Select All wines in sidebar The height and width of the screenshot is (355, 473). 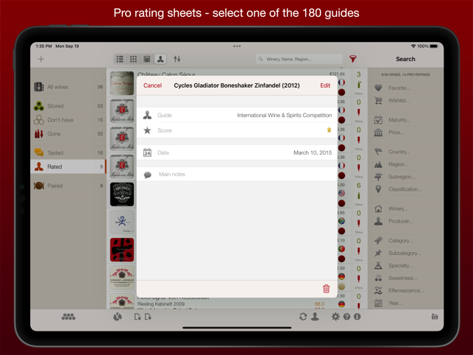68,87
